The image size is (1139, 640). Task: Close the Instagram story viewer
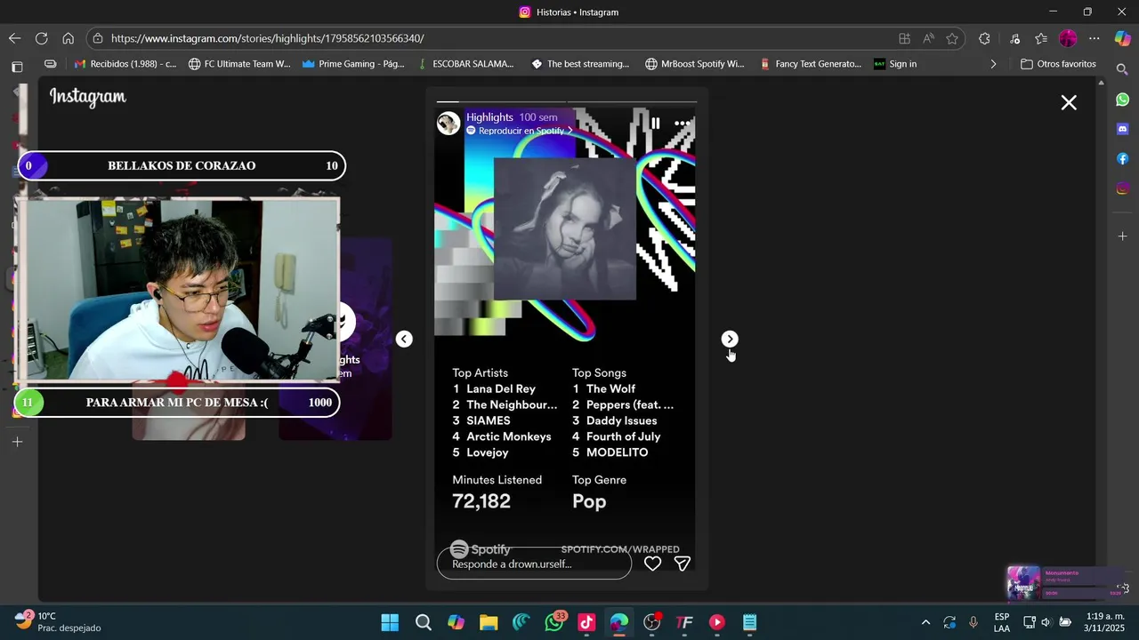pyautogui.click(x=1069, y=102)
